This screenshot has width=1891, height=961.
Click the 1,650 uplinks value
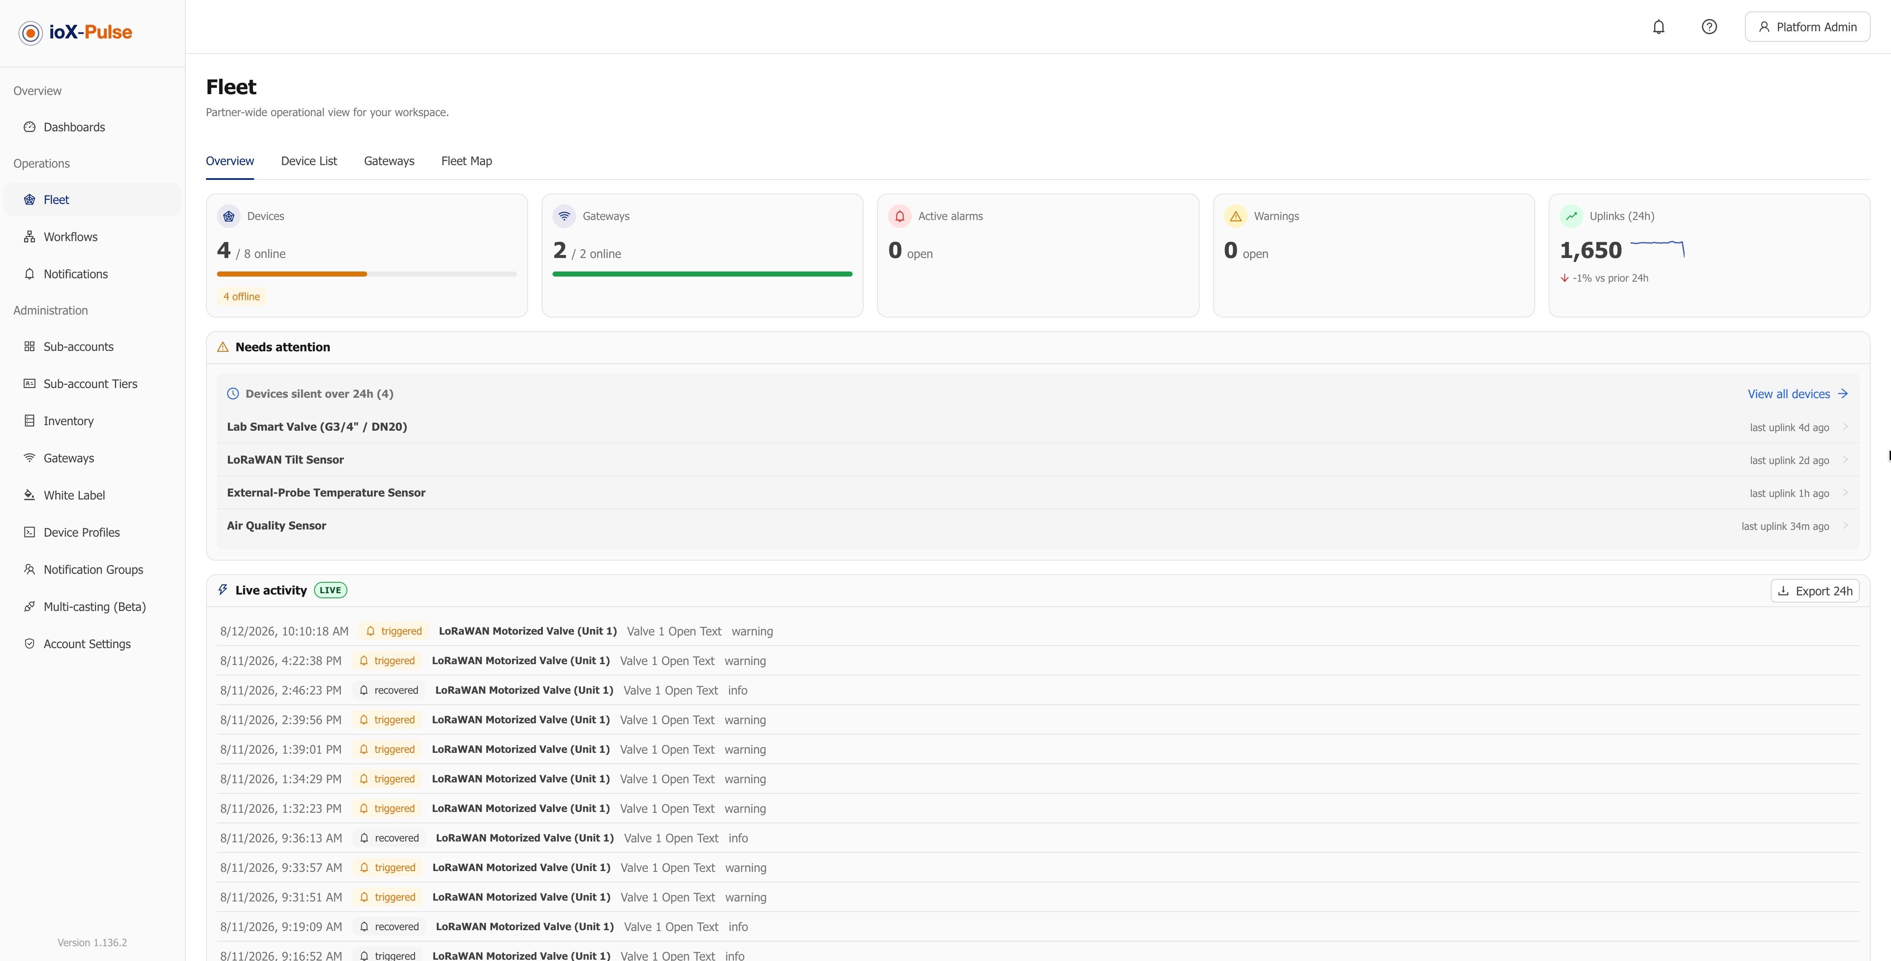click(x=1591, y=250)
